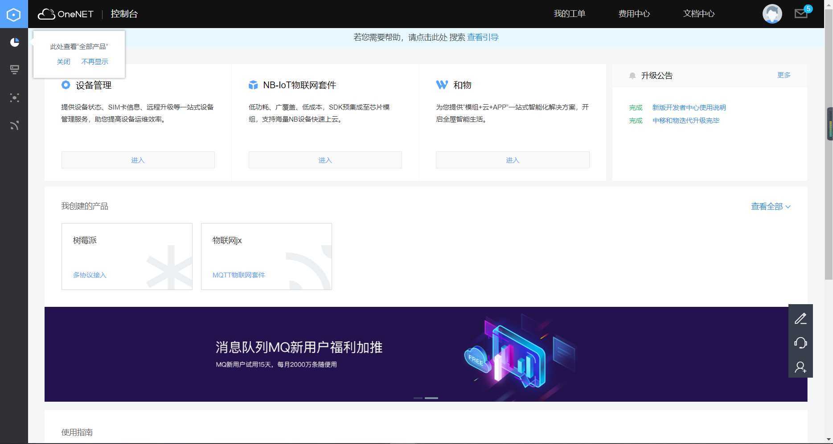
Task: Select the second banner carousel indicator
Action: (431, 398)
